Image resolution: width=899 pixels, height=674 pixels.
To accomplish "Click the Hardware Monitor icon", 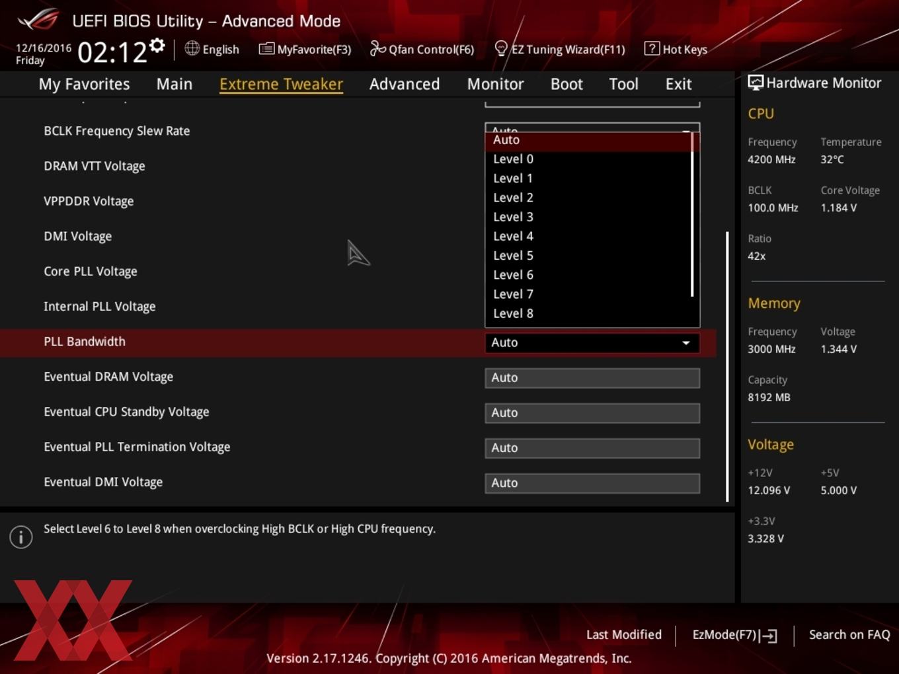I will pyautogui.click(x=755, y=83).
